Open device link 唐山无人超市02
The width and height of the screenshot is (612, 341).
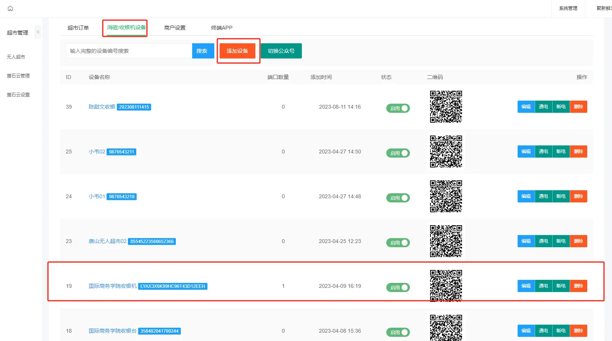click(x=108, y=241)
